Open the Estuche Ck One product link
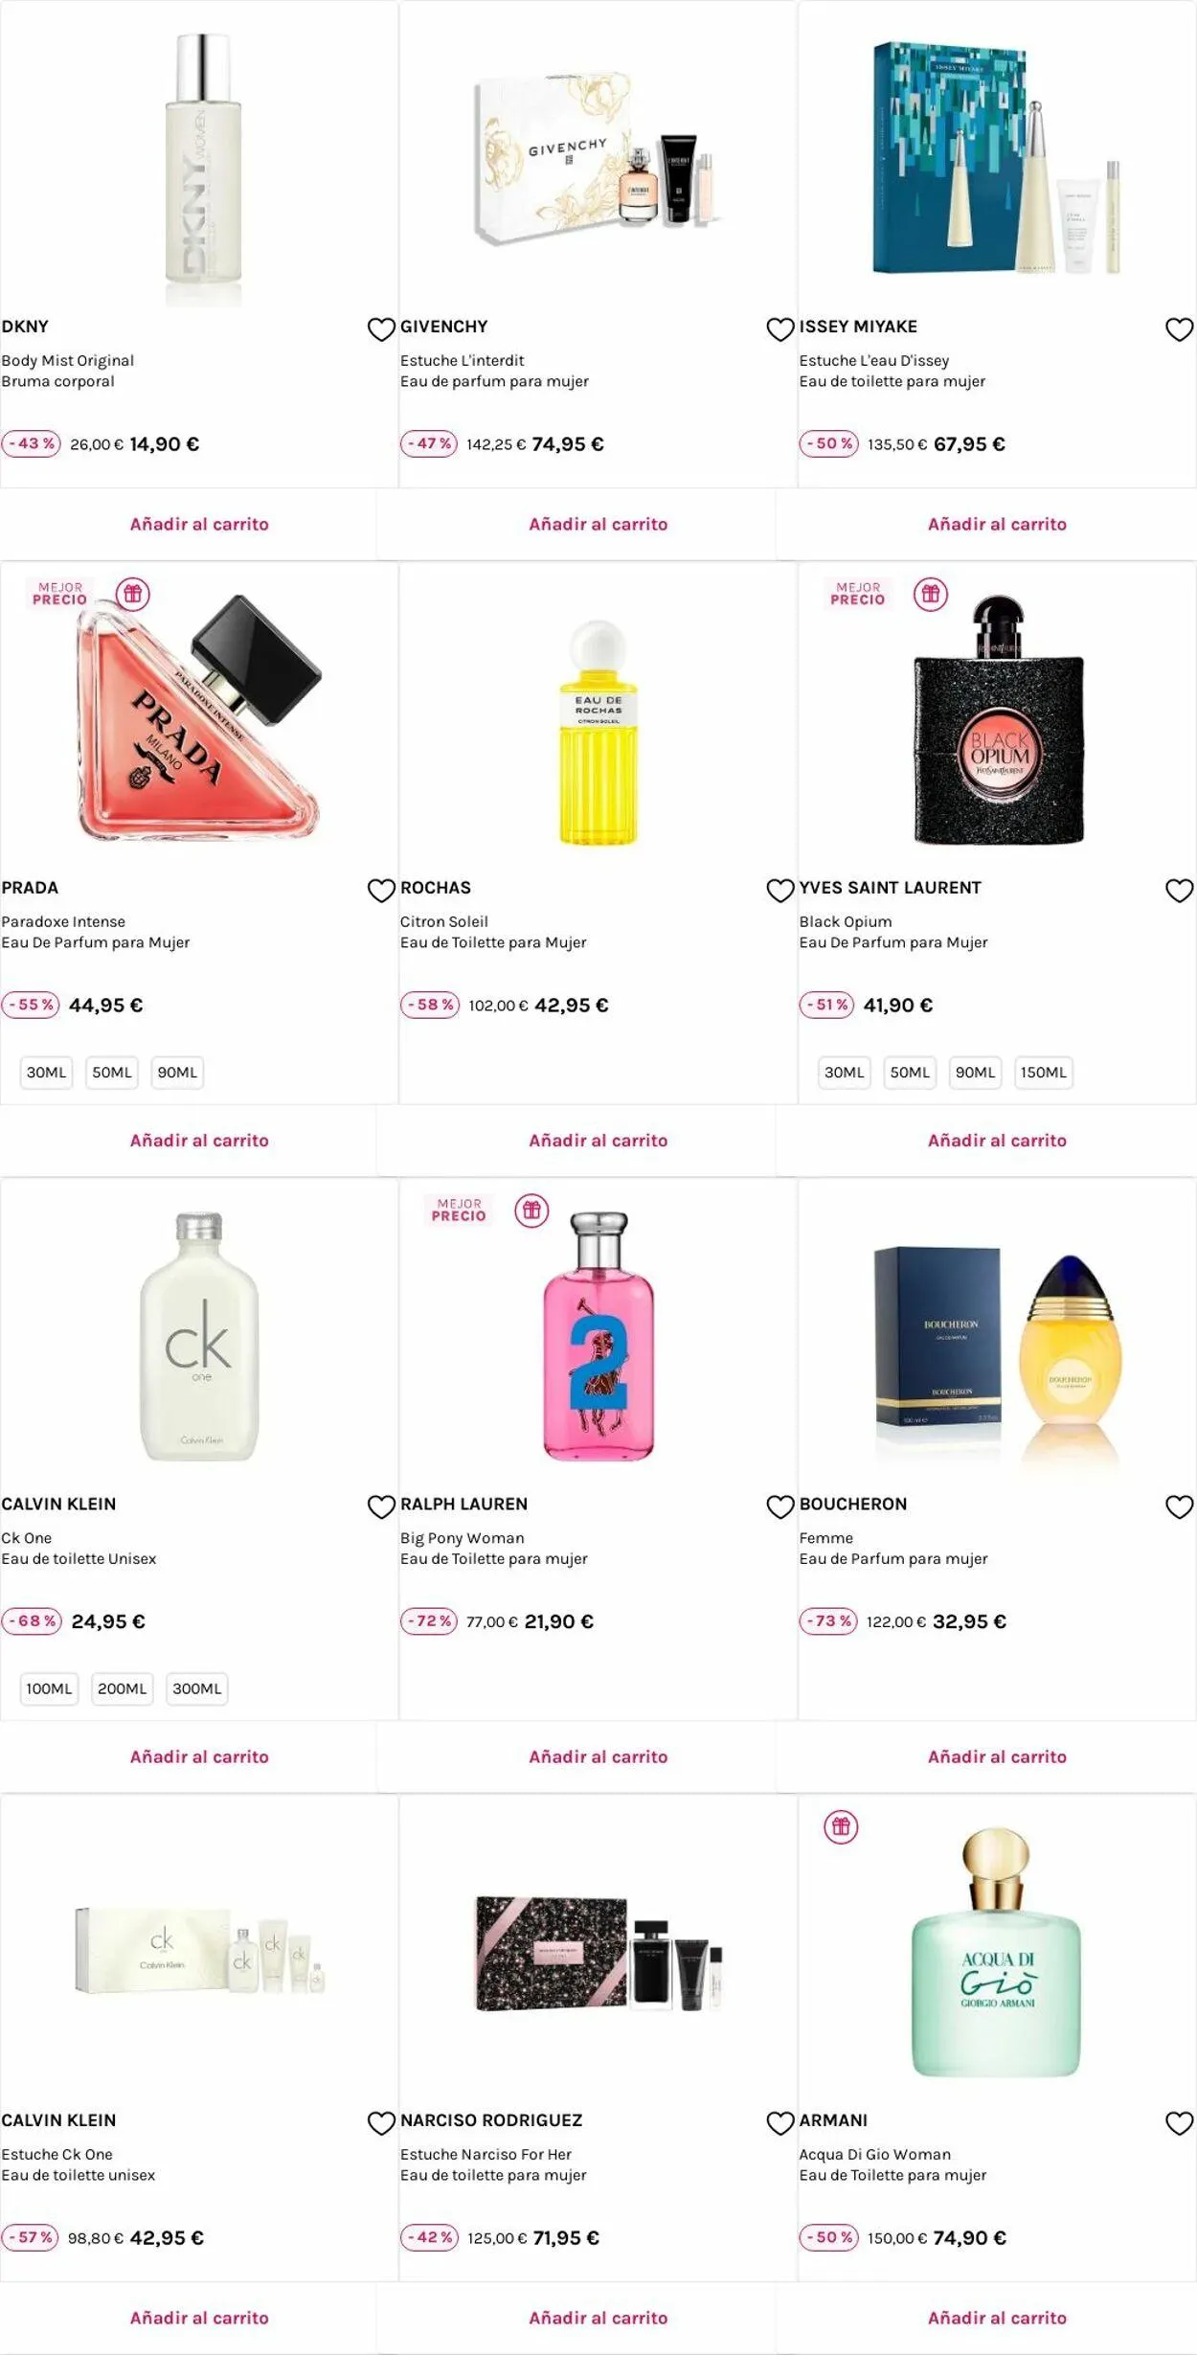The width and height of the screenshot is (1197, 2355). pos(57,2154)
